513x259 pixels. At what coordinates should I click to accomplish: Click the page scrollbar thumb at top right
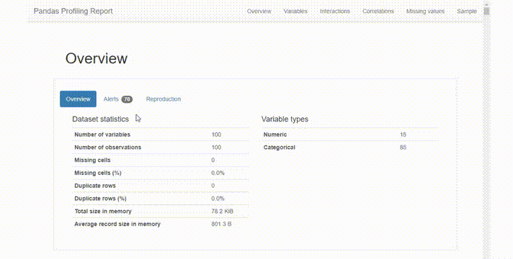pyautogui.click(x=486, y=11)
